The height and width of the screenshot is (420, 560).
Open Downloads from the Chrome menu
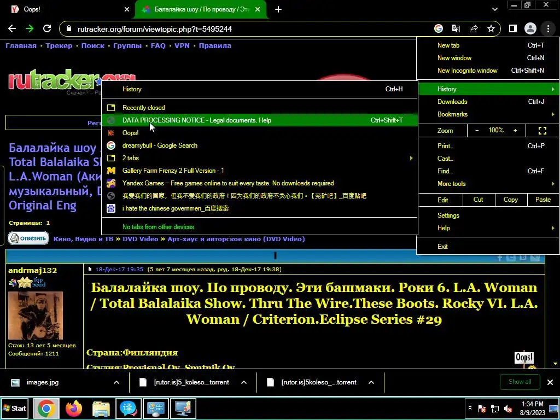click(x=488, y=102)
